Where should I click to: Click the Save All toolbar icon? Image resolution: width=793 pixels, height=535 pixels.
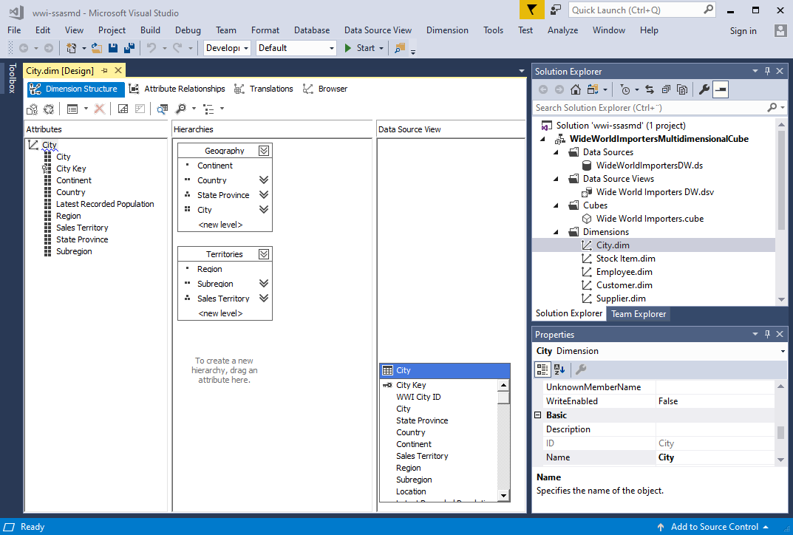pyautogui.click(x=129, y=48)
